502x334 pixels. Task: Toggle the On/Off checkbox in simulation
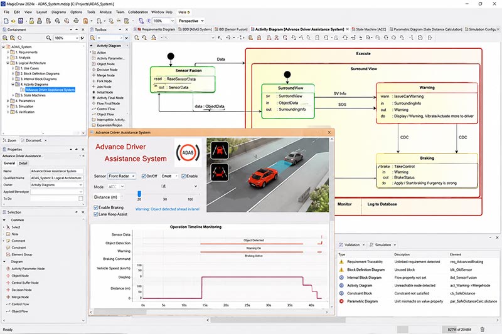pos(144,176)
